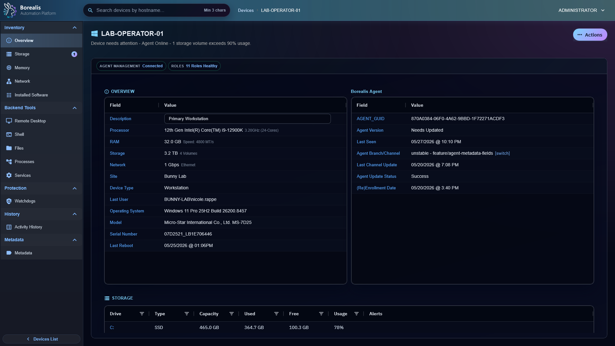Click the Storage badge showing 1 alert
615x346 pixels.
(74, 54)
